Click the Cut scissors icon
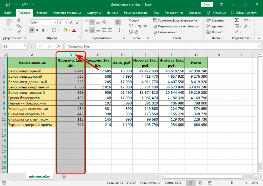Image resolution: width=263 pixels, height=186 pixels. point(19,20)
